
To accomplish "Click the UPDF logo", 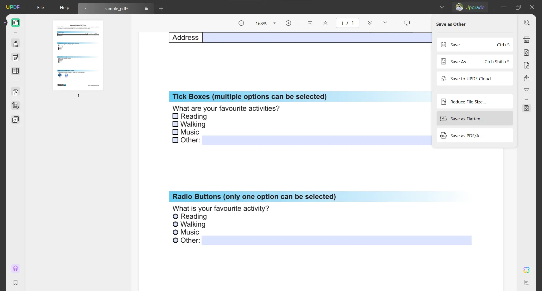I will pyautogui.click(x=13, y=7).
